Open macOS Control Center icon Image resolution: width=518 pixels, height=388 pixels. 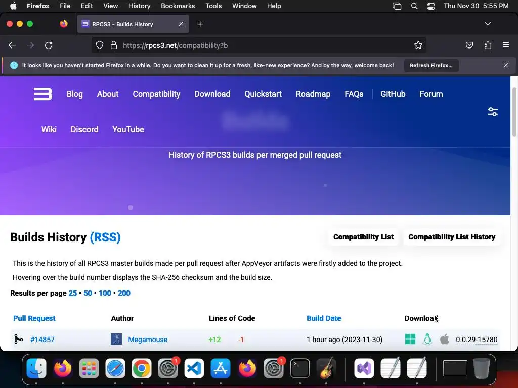(431, 6)
